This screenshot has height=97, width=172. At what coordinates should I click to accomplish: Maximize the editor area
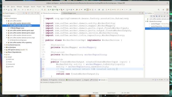142,13
